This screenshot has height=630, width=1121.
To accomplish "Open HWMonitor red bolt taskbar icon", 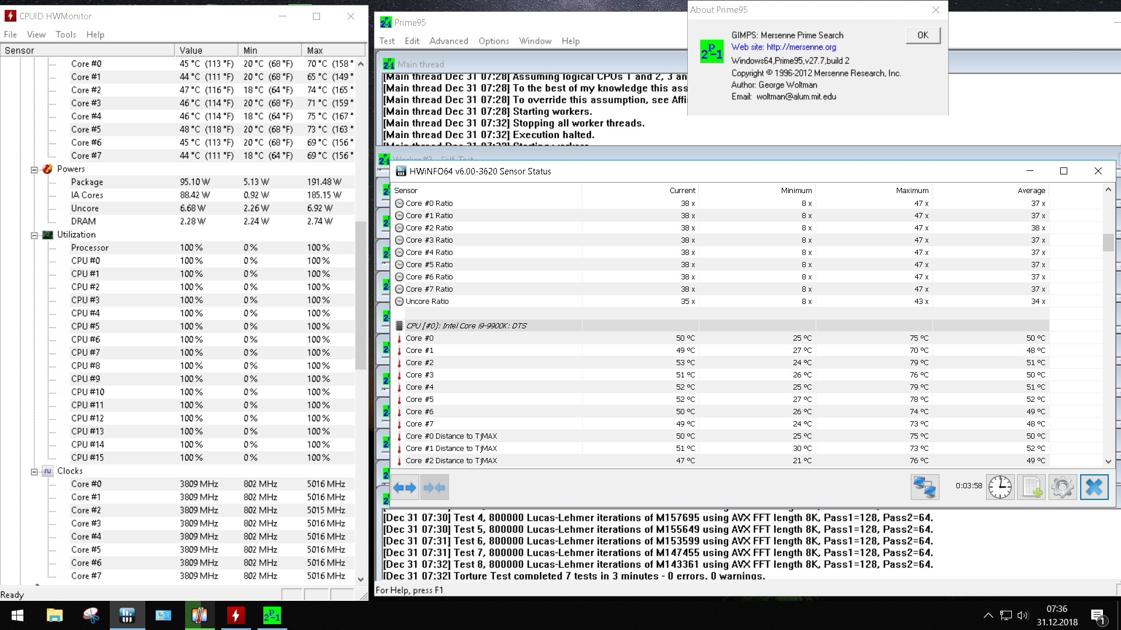I will [235, 615].
